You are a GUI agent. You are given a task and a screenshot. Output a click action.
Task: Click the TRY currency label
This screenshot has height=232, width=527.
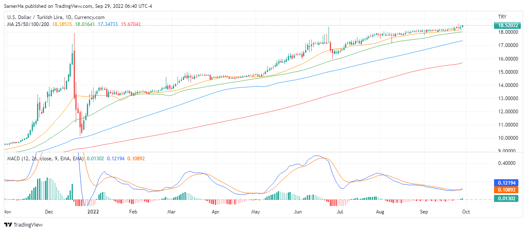pyautogui.click(x=502, y=17)
